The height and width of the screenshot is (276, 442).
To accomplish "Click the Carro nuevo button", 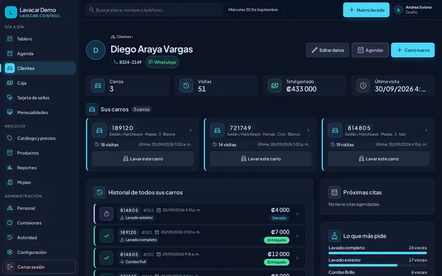I will click(x=413, y=50).
